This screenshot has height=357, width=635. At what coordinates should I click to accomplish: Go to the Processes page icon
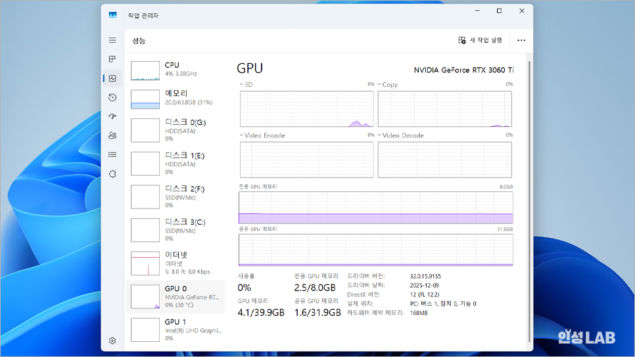(112, 59)
